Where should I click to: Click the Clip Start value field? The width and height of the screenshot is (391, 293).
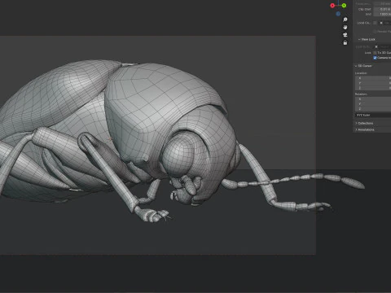click(x=382, y=9)
